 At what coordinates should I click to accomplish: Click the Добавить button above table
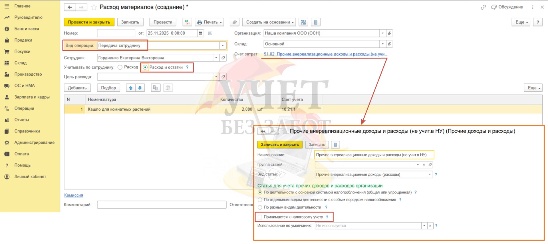(77, 88)
